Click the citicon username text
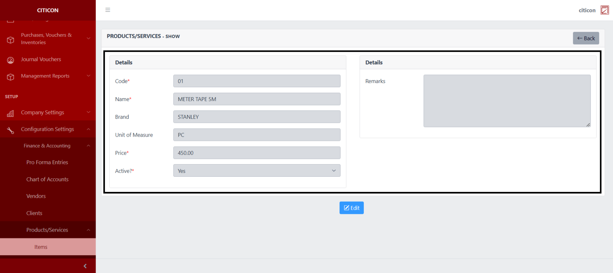The height and width of the screenshot is (273, 613). pyautogui.click(x=587, y=10)
